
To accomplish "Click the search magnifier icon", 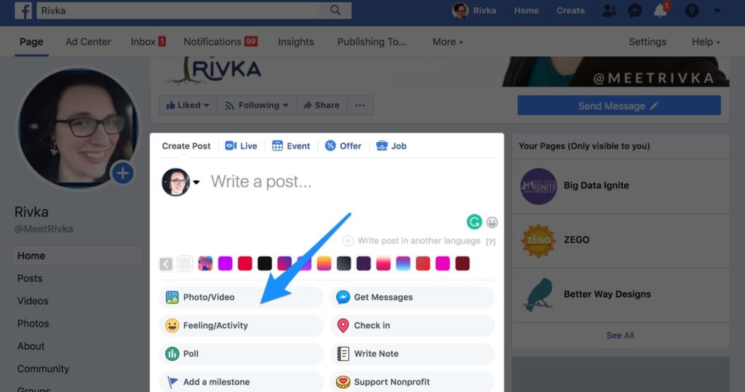I will (335, 10).
